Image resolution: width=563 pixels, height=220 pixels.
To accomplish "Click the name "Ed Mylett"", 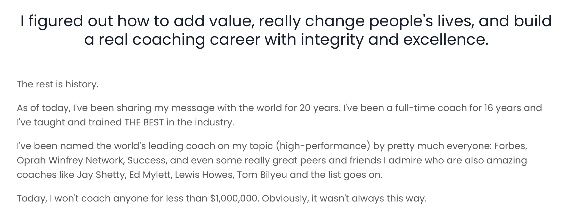I will coord(150,175).
